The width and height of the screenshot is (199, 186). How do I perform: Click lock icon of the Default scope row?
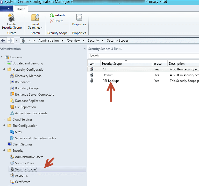coord(92,75)
